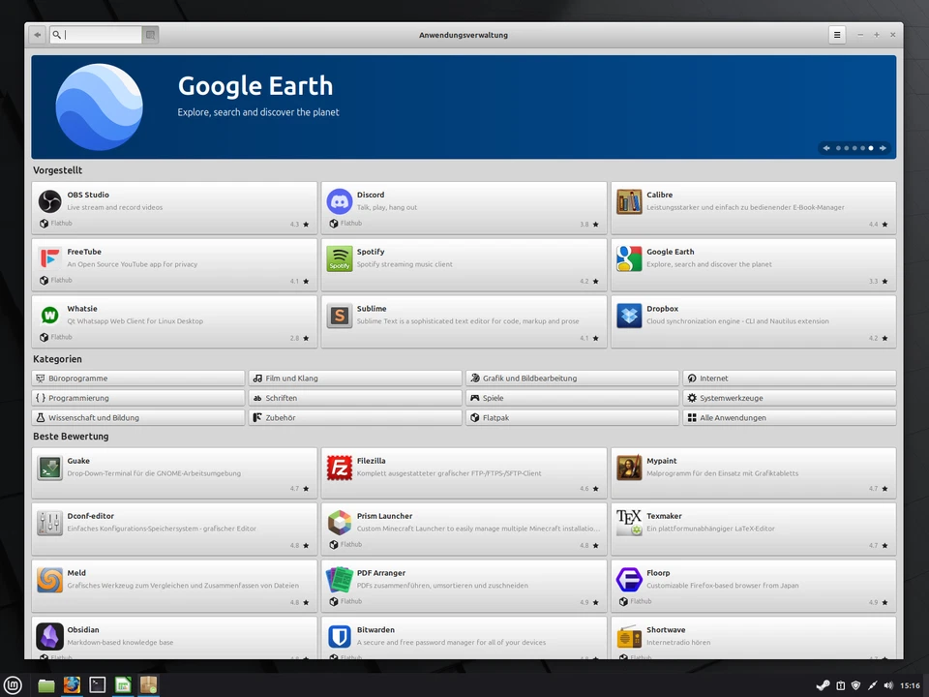
Task: Browse the Grafik und Bildbearbeitung category
Action: [572, 379]
